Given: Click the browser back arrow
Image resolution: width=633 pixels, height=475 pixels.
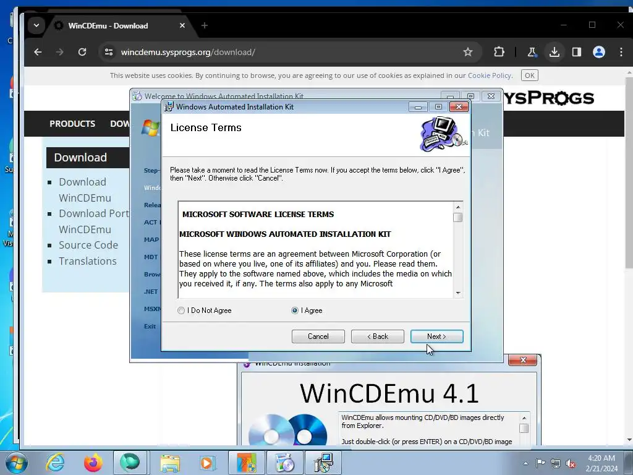Looking at the screenshot, I should pyautogui.click(x=38, y=52).
